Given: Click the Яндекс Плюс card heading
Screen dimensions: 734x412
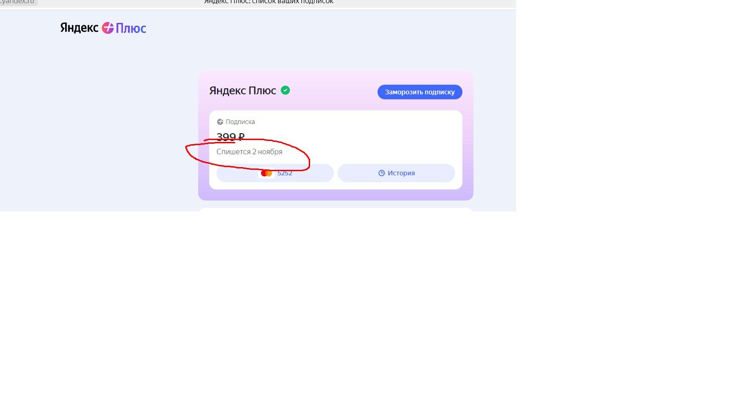Looking at the screenshot, I should [x=243, y=91].
